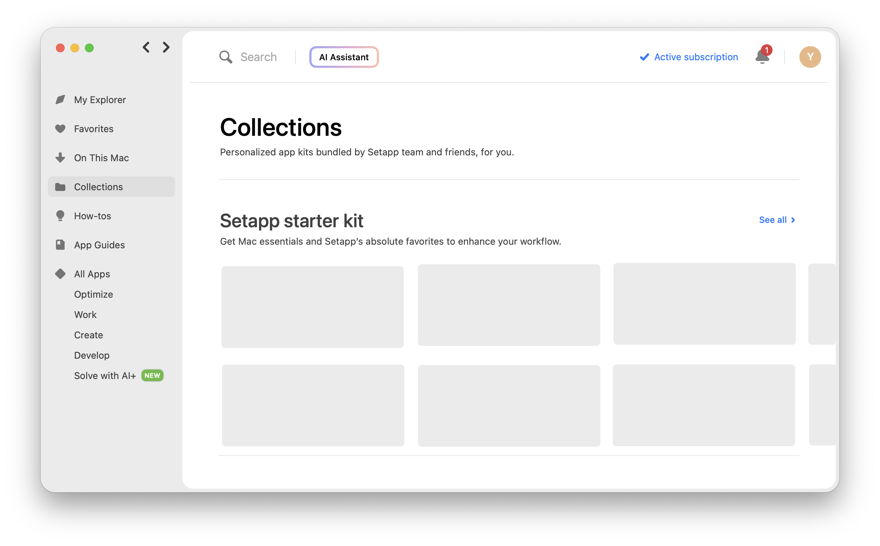Open How-tos via lightbulb icon

[x=60, y=216]
